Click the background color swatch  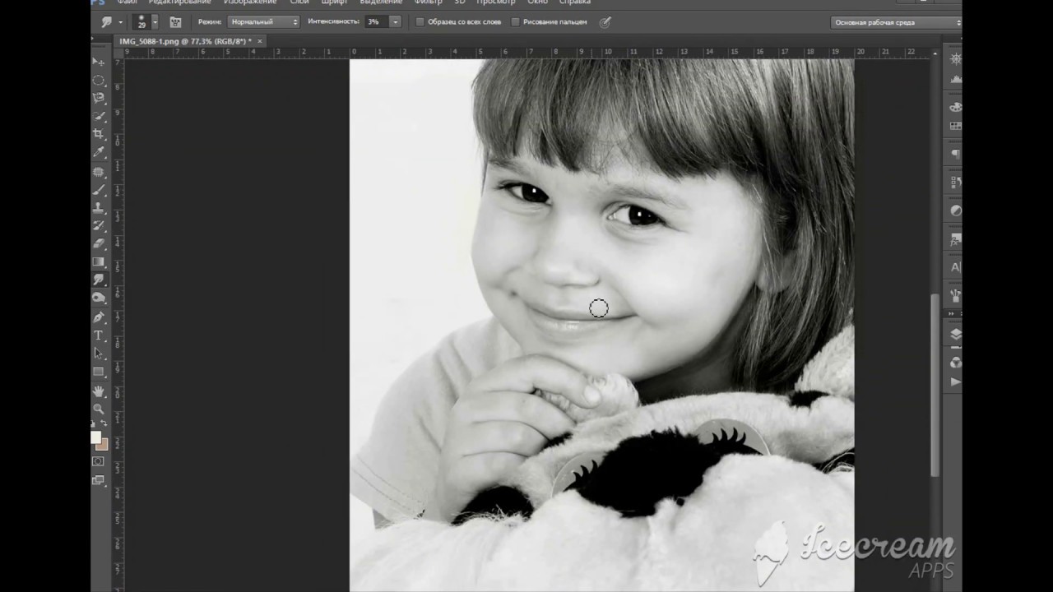(x=103, y=444)
